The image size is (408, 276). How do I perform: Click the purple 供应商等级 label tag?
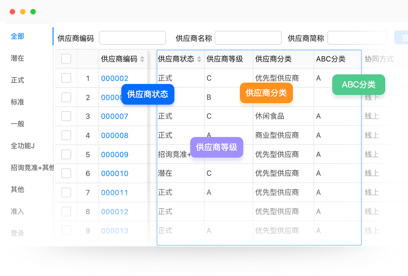click(217, 147)
